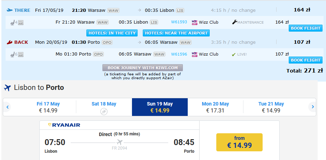
Task: Click HOTELS: IN THE CITY button
Action: (112, 33)
